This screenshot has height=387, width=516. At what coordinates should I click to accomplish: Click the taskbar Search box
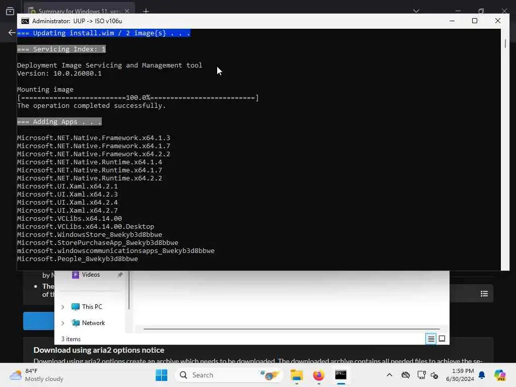click(229, 375)
